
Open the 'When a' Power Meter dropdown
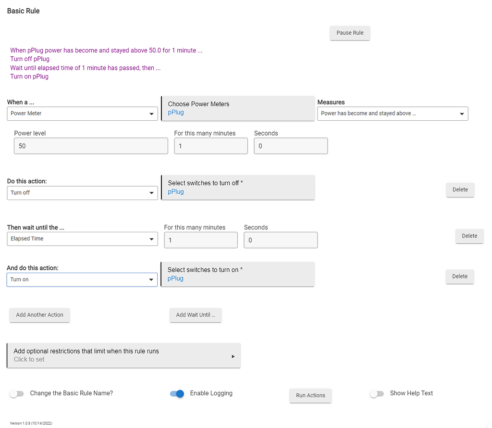(82, 113)
